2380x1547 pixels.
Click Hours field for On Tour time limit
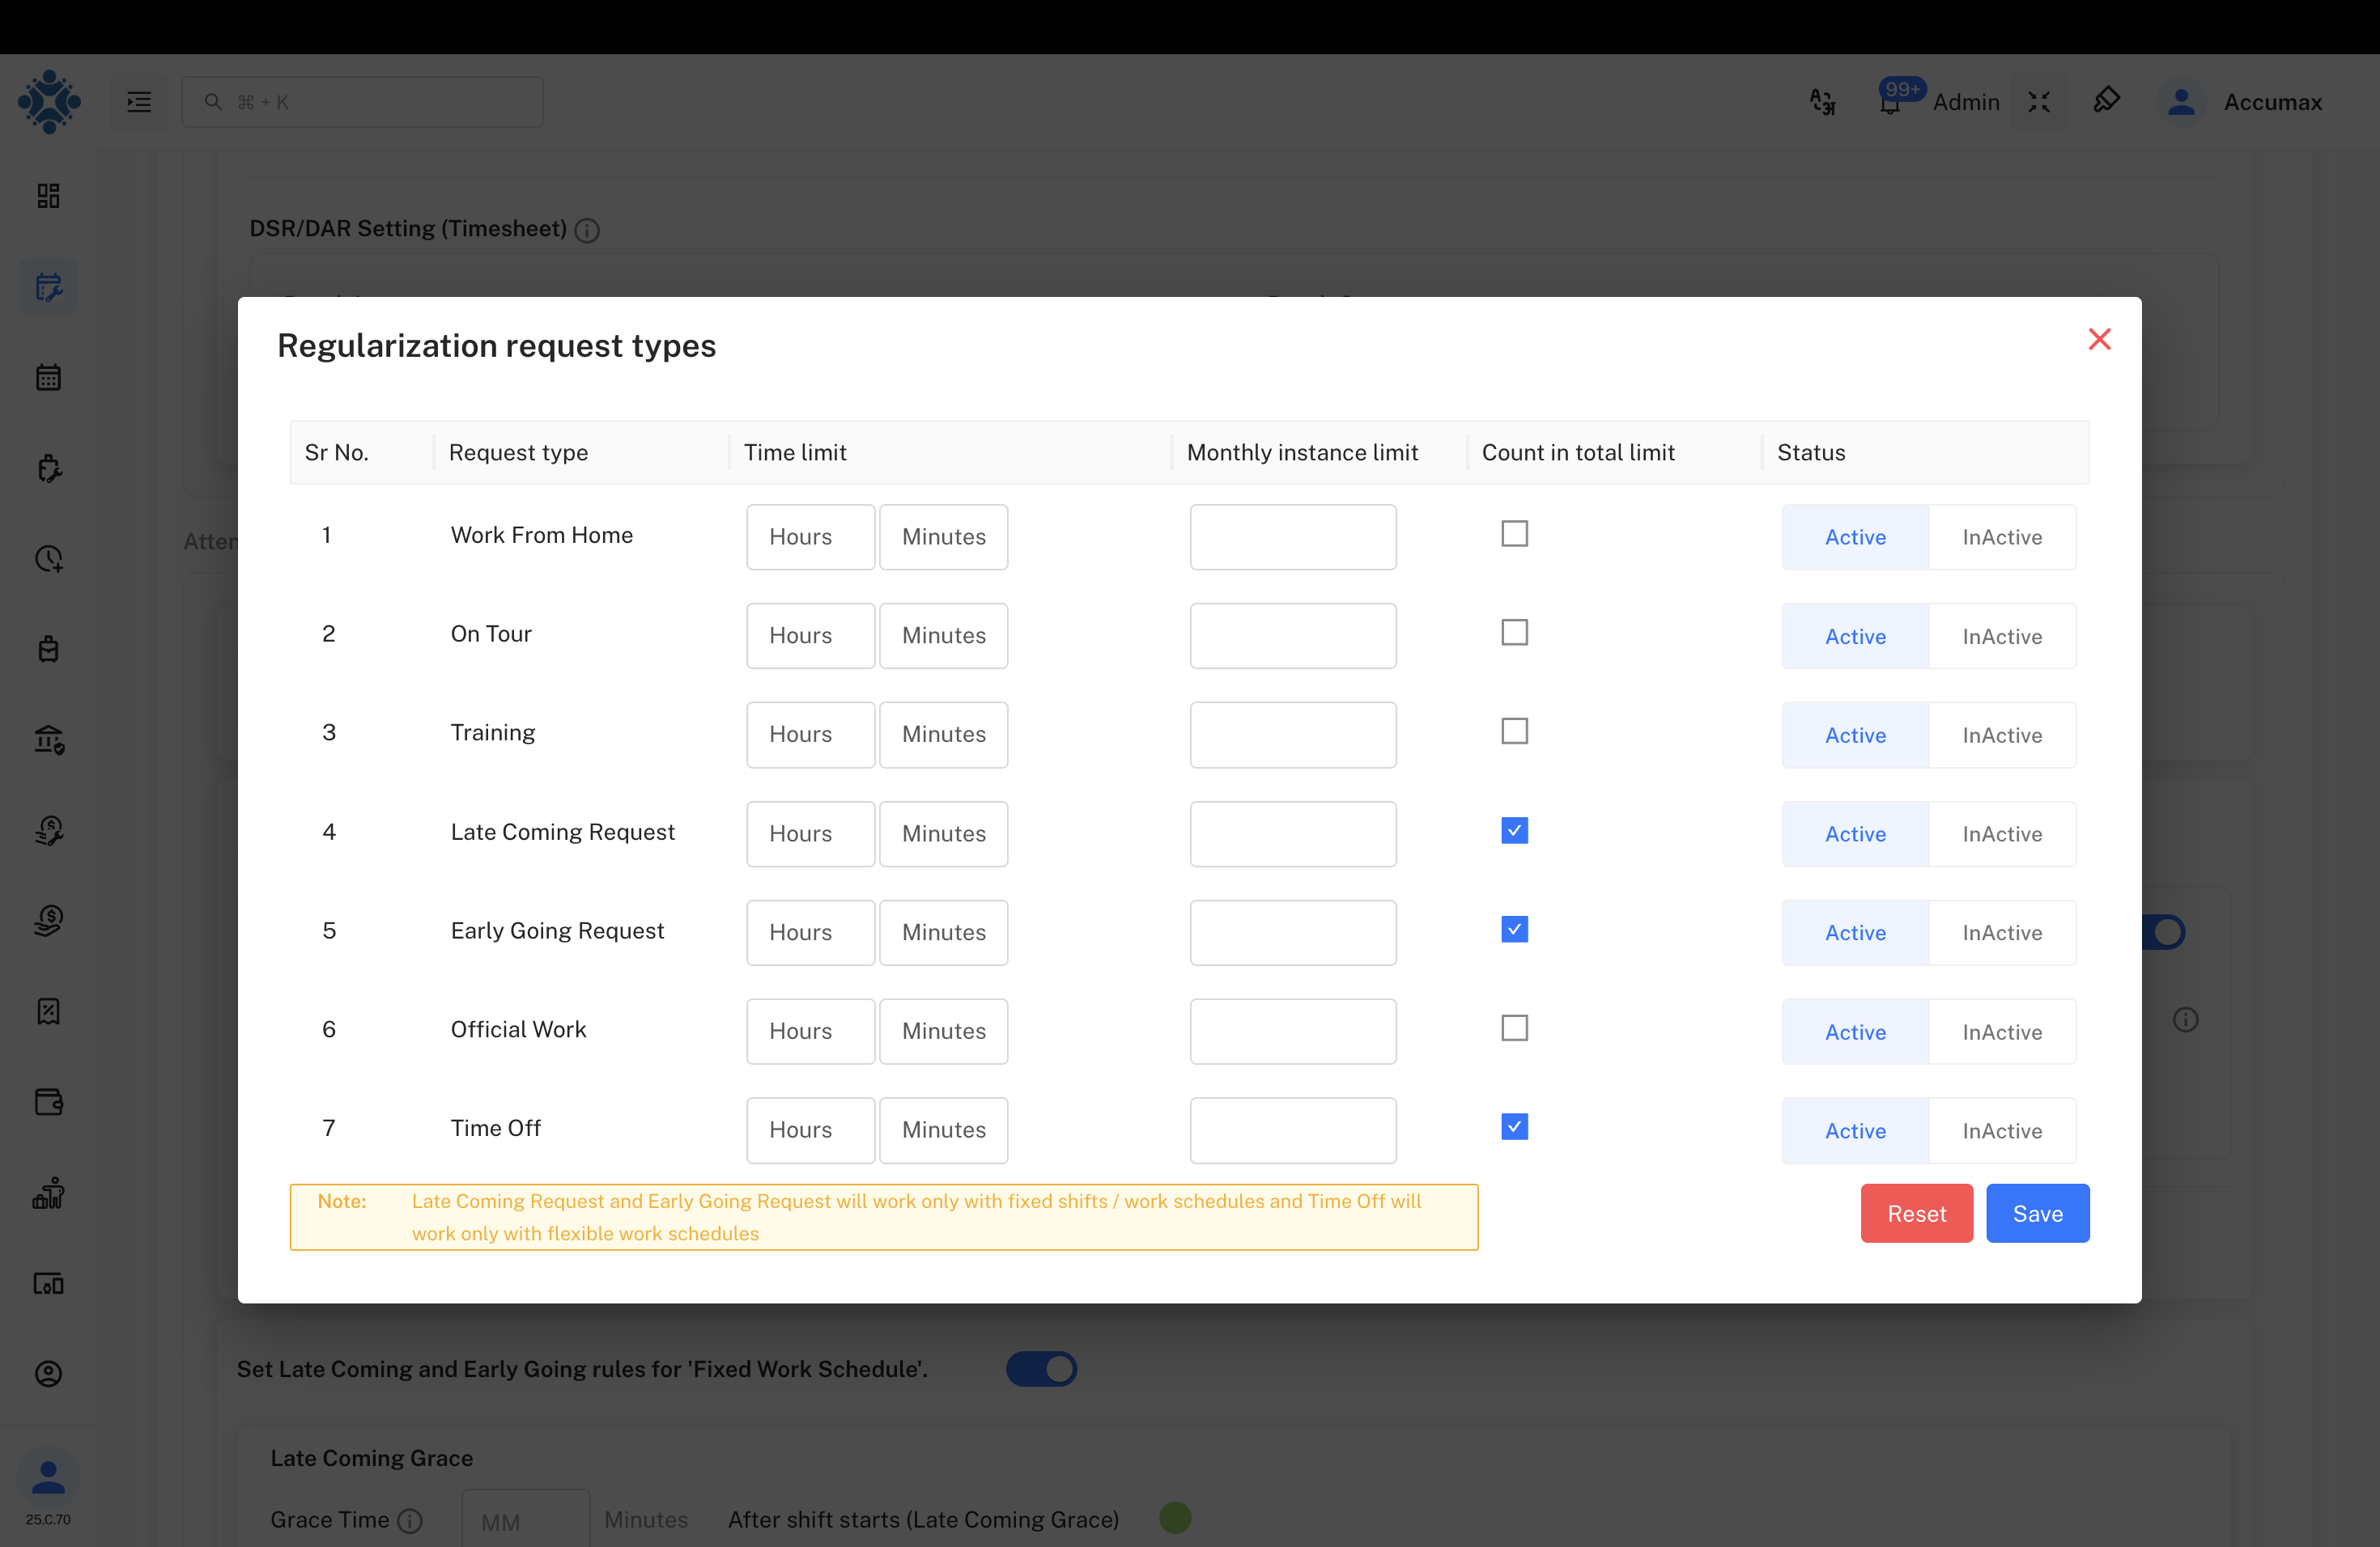tap(810, 636)
